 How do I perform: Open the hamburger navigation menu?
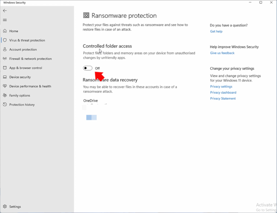click(x=5, y=20)
